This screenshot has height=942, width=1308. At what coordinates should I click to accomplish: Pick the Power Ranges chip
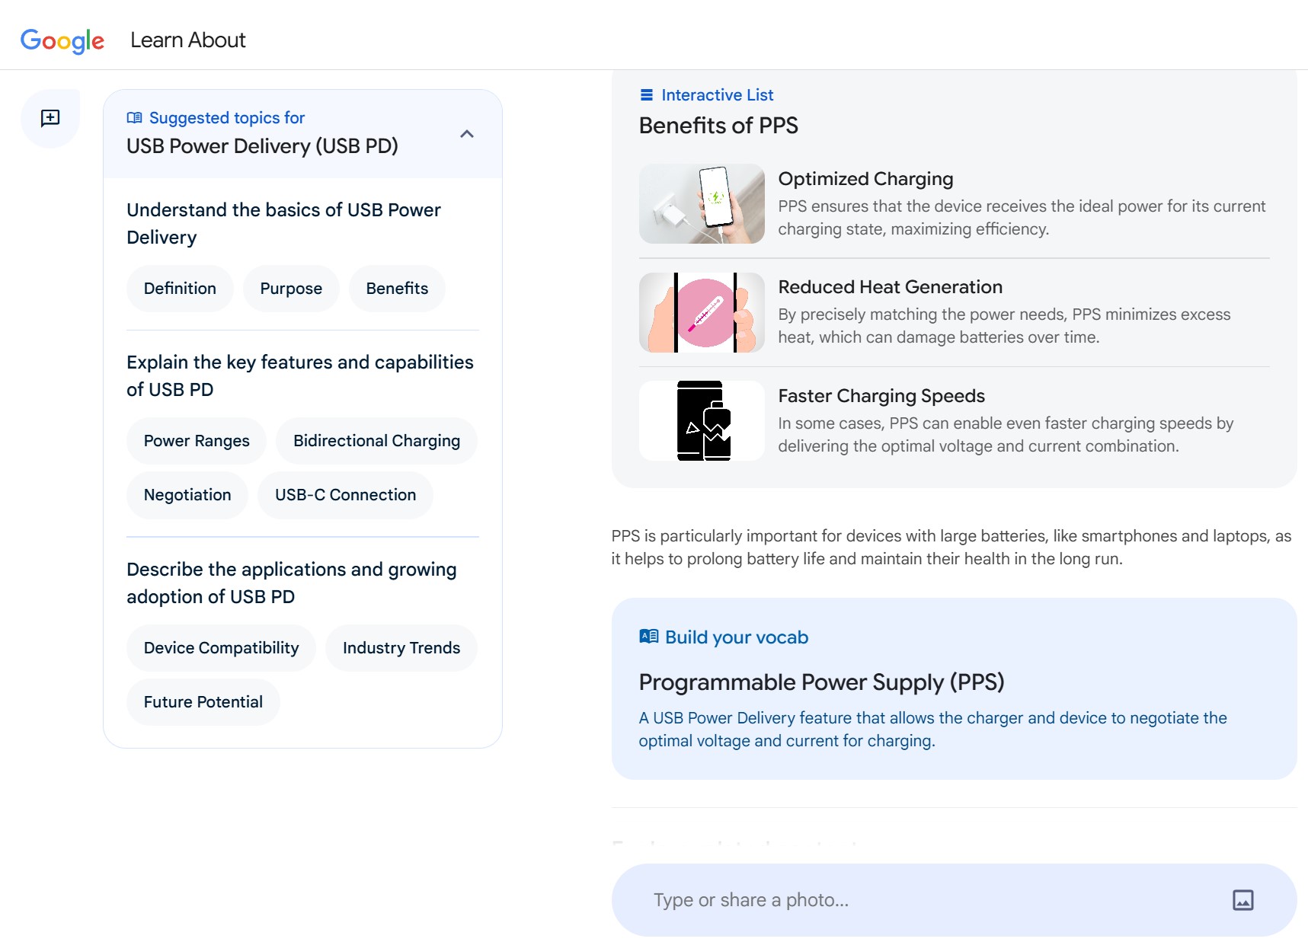coord(197,441)
